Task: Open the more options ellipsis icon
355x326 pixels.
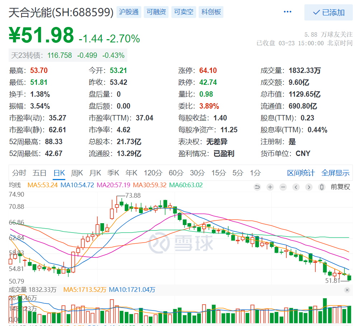Action: (x=287, y=12)
